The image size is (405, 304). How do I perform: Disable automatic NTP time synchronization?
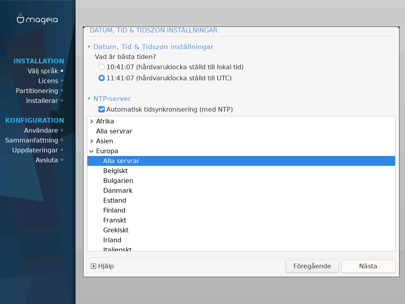click(x=102, y=109)
